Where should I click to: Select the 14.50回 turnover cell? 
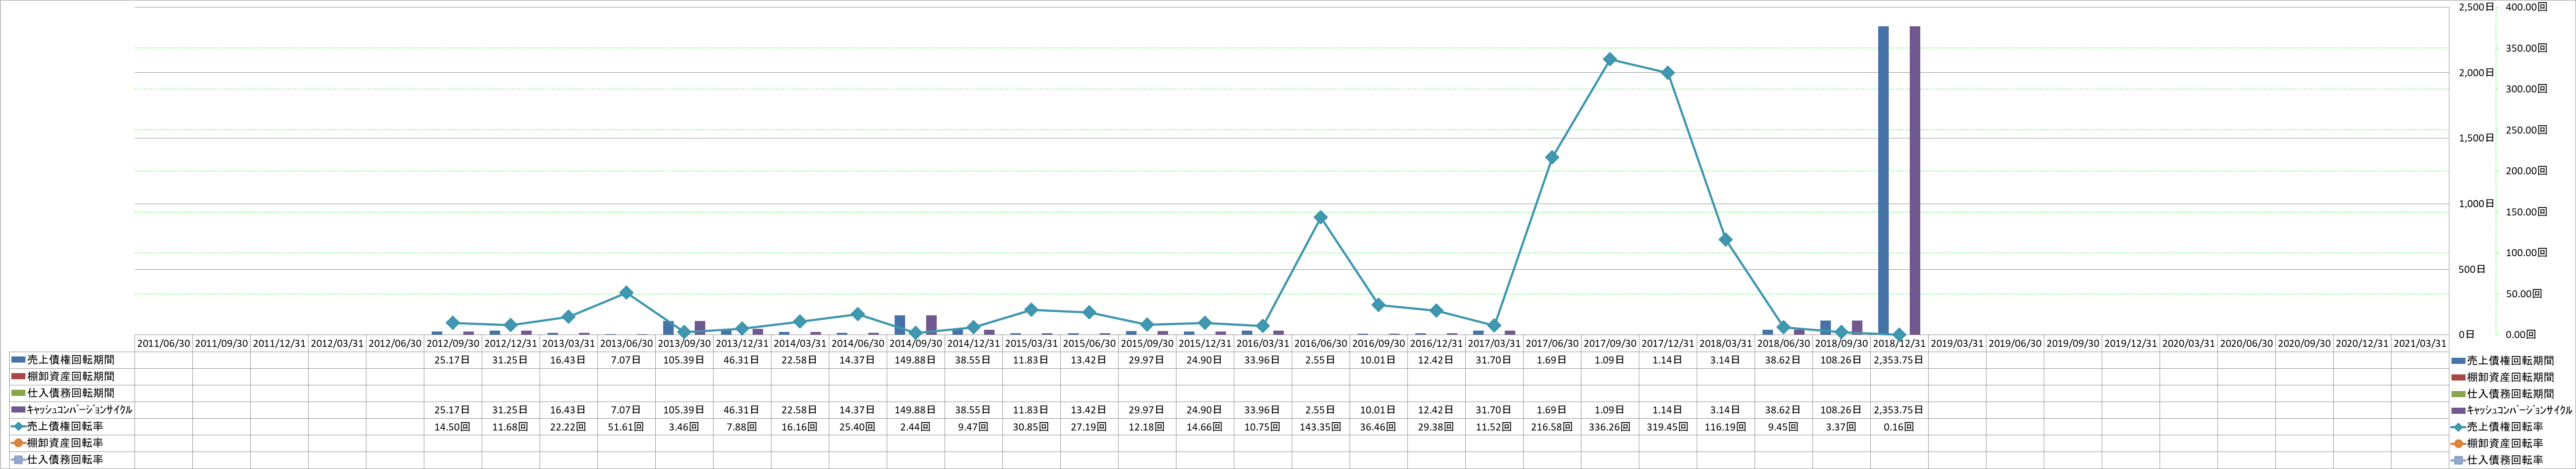[x=452, y=426]
